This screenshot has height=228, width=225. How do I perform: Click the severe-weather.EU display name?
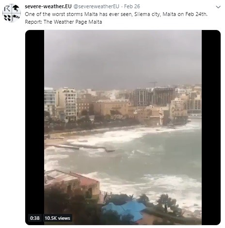[48, 6]
